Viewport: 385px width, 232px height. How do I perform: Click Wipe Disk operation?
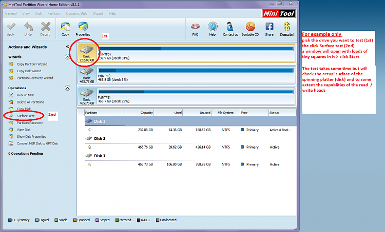(x=24, y=130)
